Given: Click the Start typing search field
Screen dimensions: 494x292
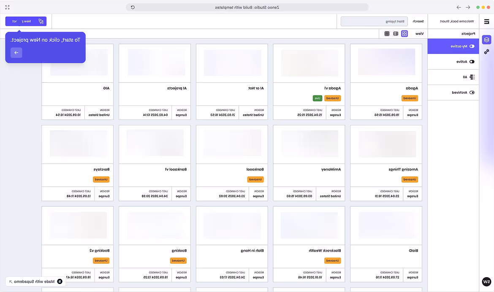Looking at the screenshot, I should point(374,22).
